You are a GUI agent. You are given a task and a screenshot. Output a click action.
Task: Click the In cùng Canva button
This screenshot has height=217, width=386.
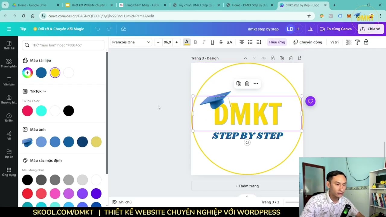click(x=336, y=29)
